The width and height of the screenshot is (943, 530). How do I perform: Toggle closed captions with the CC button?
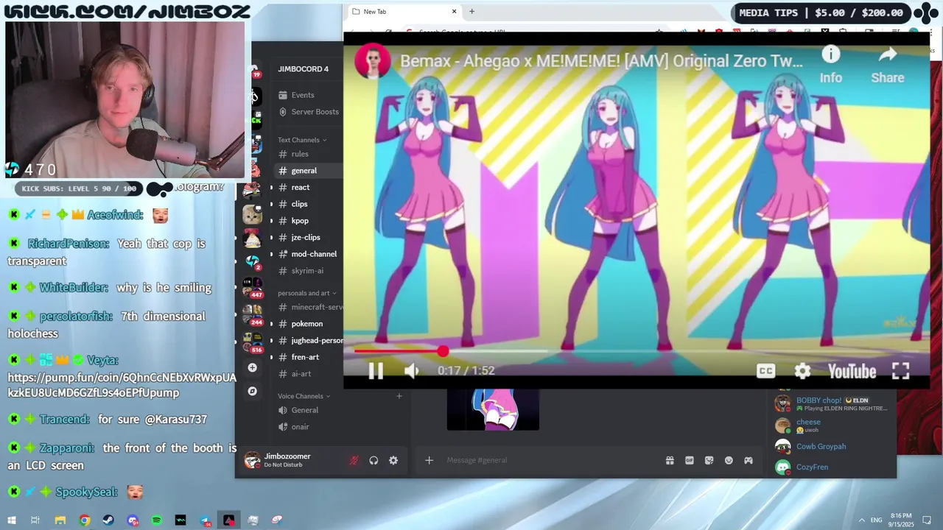[766, 371]
